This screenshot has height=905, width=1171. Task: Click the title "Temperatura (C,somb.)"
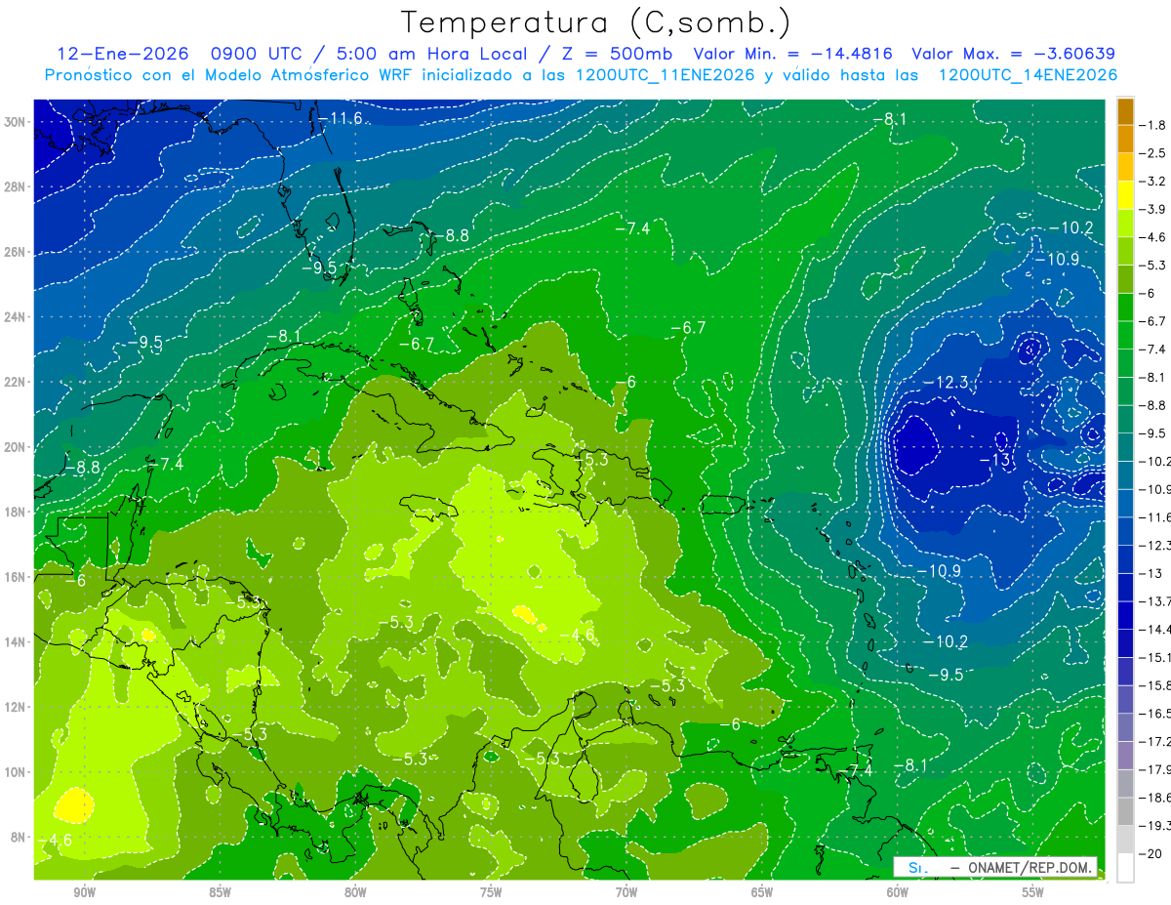coord(596,22)
